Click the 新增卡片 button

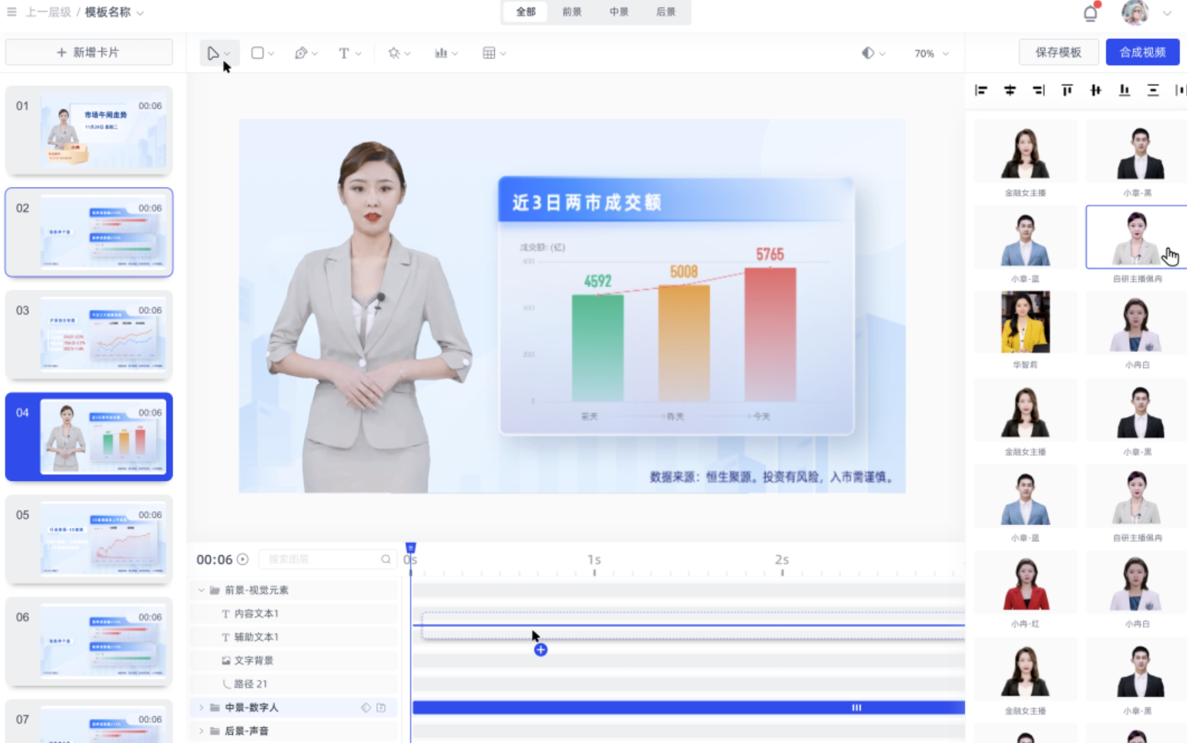coord(89,53)
